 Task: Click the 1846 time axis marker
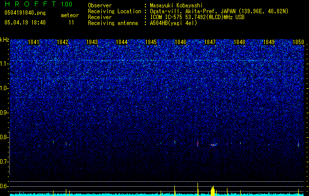(x=180, y=42)
